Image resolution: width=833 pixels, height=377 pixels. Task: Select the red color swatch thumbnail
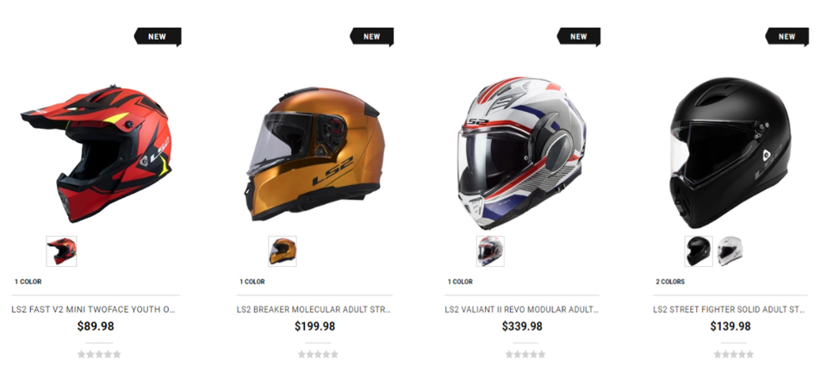tap(62, 251)
